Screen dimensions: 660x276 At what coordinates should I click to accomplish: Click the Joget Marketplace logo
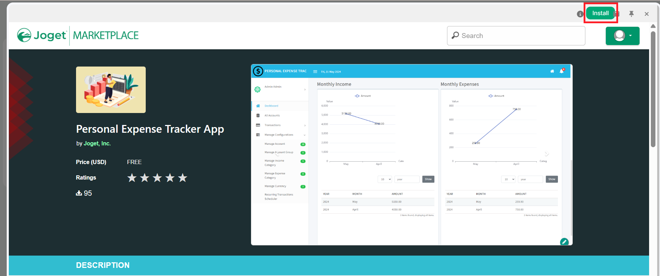click(x=78, y=36)
